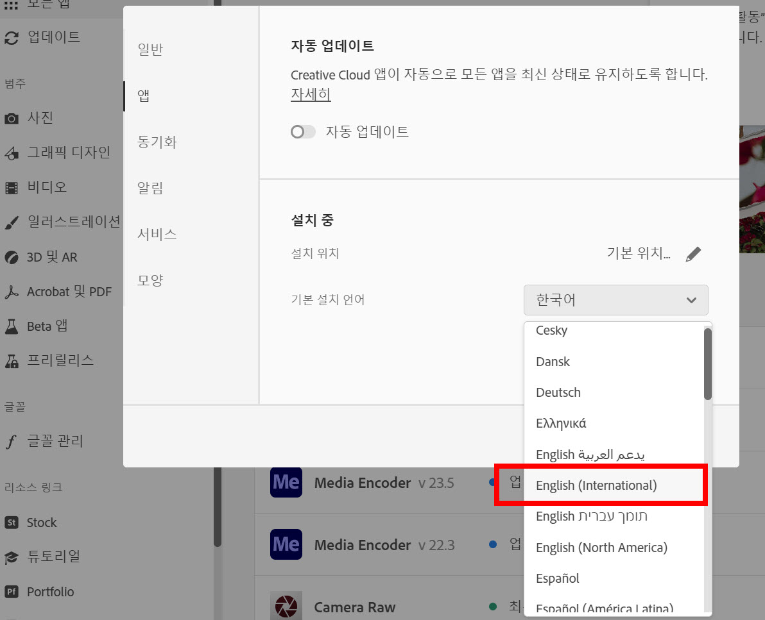Click the 기본 위치... install location text
Image resolution: width=765 pixels, height=620 pixels.
click(x=639, y=253)
